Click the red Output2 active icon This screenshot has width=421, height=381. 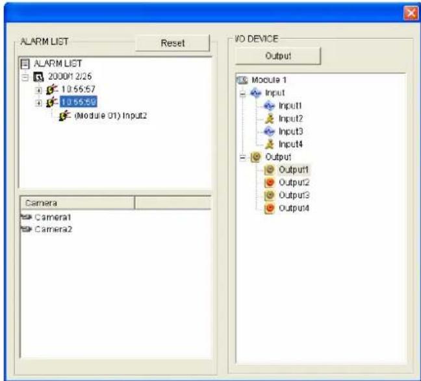point(270,182)
